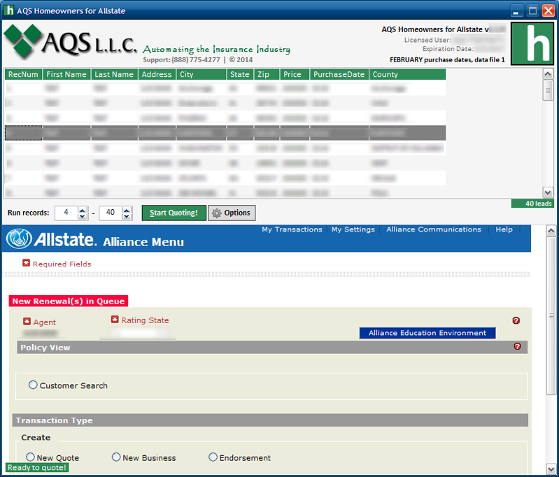Sort leads by Address column header
The image size is (559, 477).
pyautogui.click(x=157, y=74)
